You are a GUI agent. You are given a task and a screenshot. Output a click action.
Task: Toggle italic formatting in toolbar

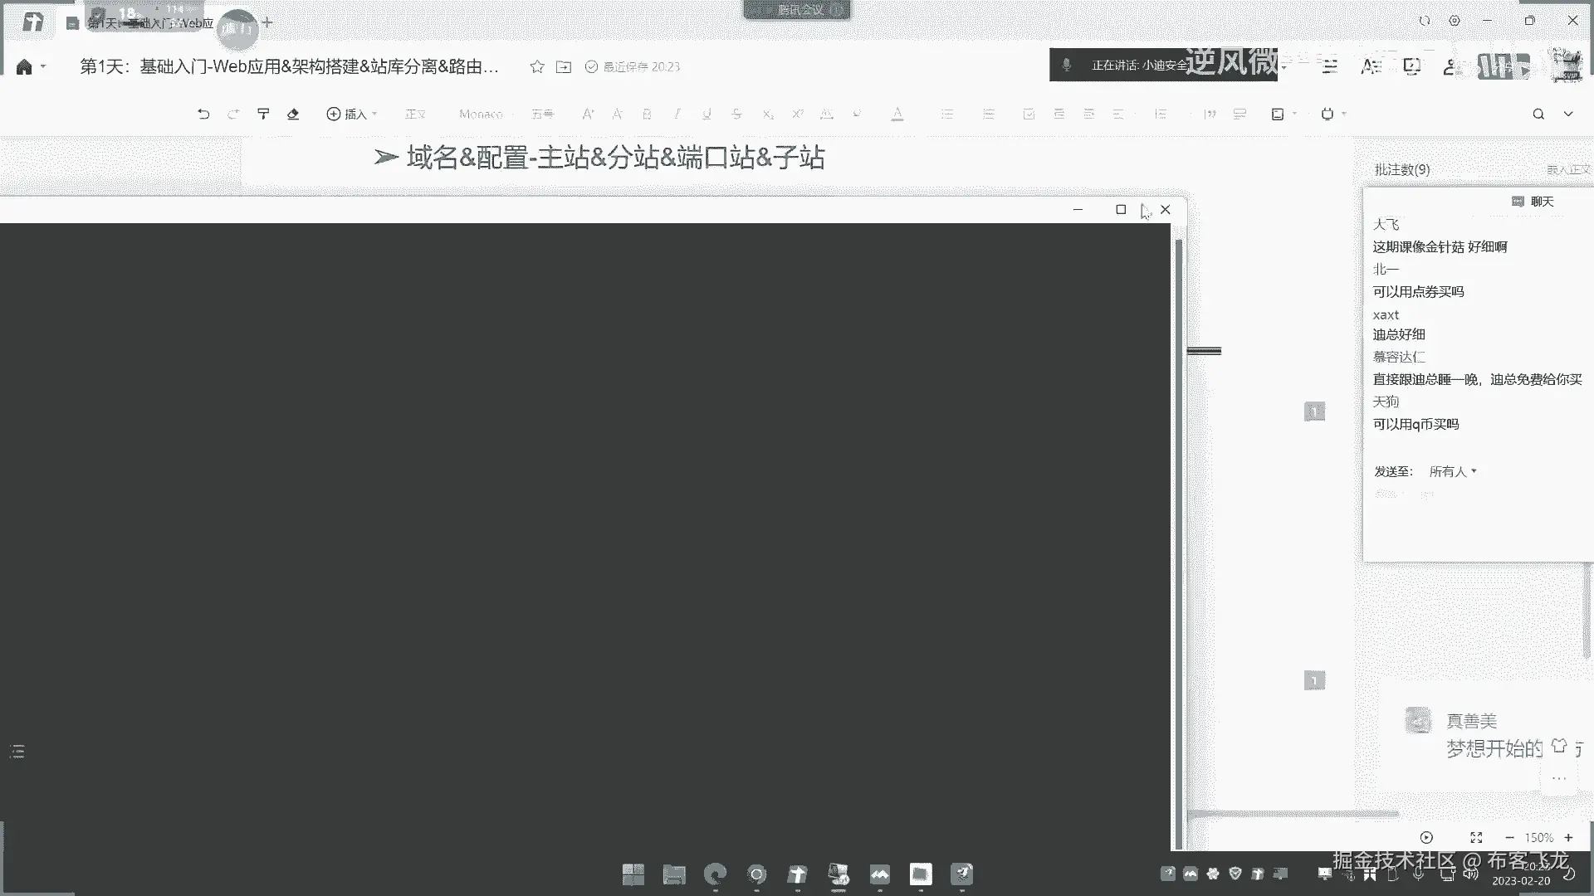pos(677,114)
